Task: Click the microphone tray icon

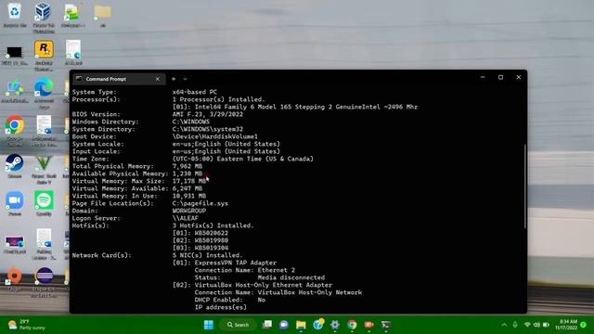Action: click(x=515, y=325)
